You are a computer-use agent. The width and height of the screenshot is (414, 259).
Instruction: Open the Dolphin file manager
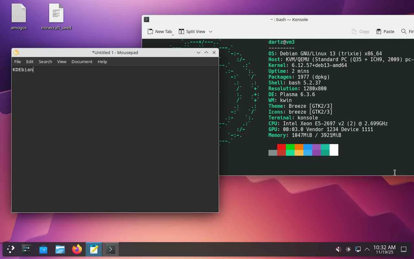tap(60, 249)
